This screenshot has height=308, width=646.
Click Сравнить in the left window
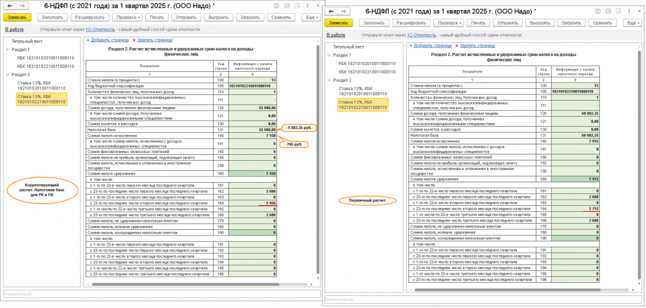[281, 17]
